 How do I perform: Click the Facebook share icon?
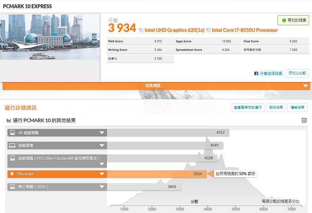[x=257, y=73]
